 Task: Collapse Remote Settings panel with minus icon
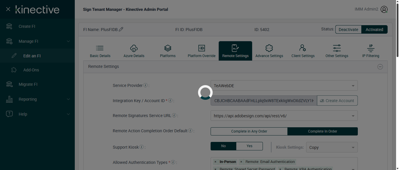click(x=380, y=67)
